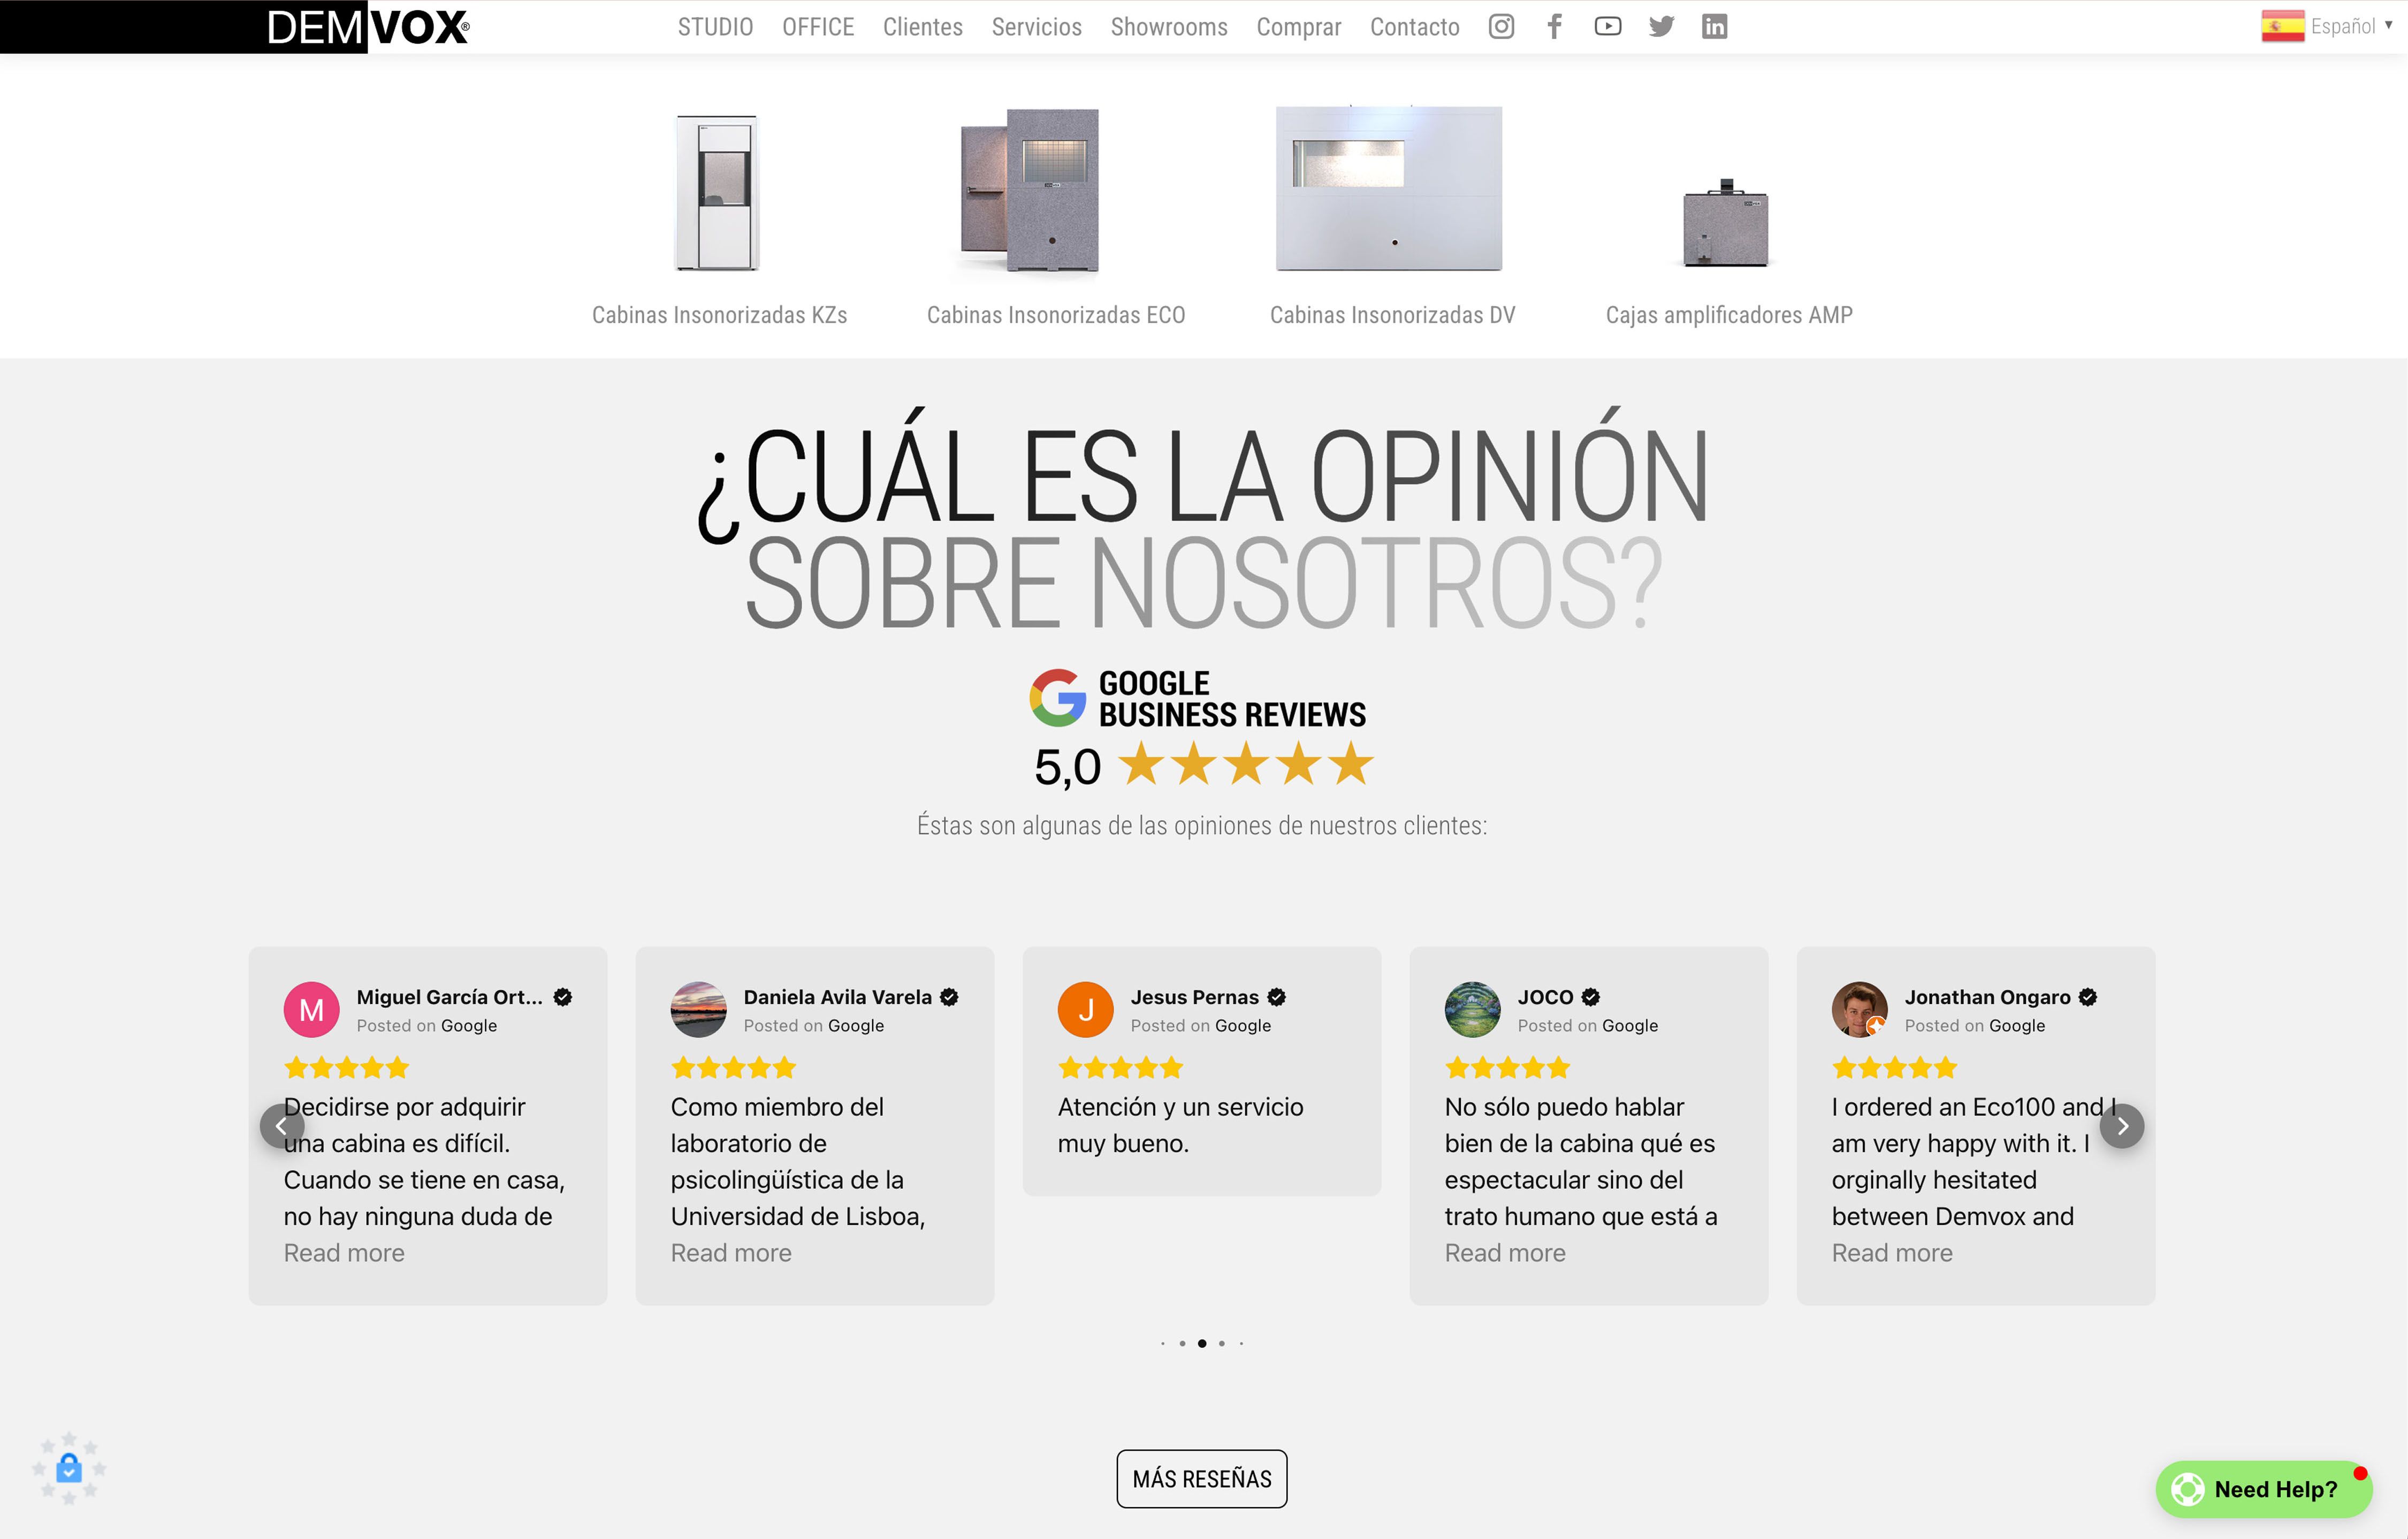The height and width of the screenshot is (1539, 2408).
Task: Click the cookie privacy badge icon
Action: 68,1468
